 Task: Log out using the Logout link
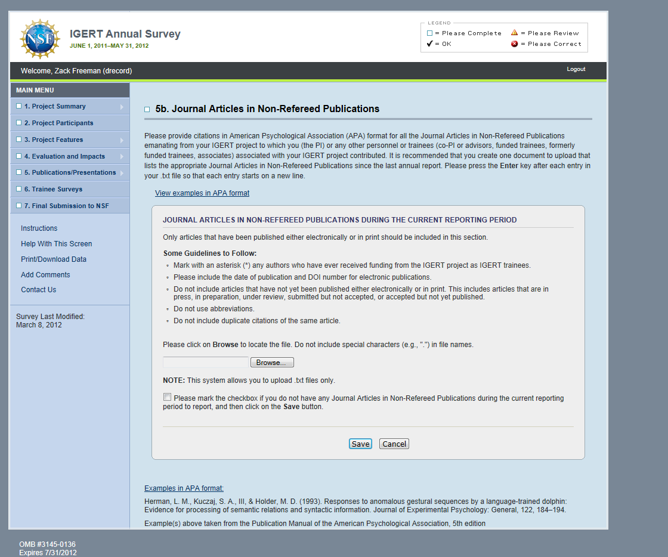[x=576, y=69]
